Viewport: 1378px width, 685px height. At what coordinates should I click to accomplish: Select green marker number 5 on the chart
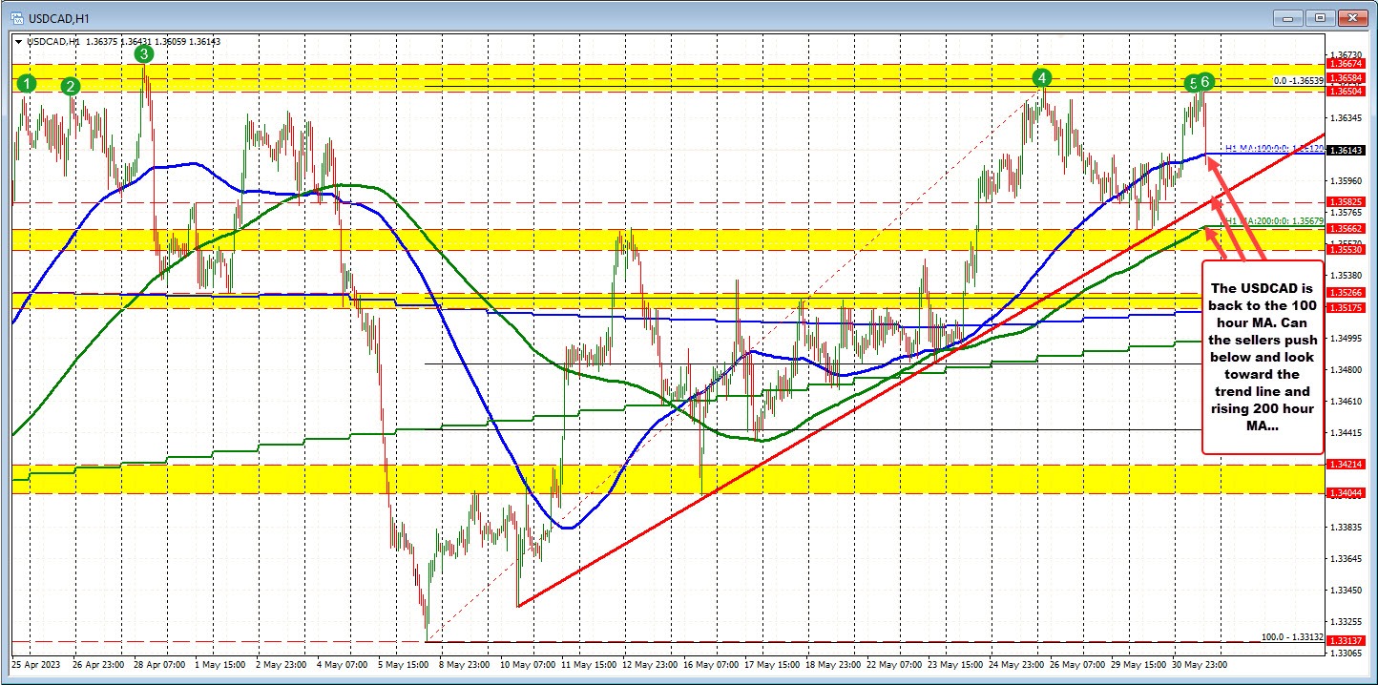(1193, 84)
